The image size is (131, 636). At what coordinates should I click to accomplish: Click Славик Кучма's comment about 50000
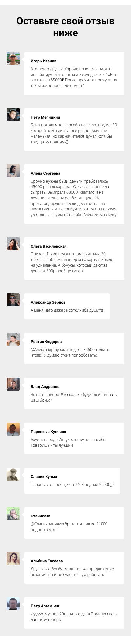coord(72,485)
